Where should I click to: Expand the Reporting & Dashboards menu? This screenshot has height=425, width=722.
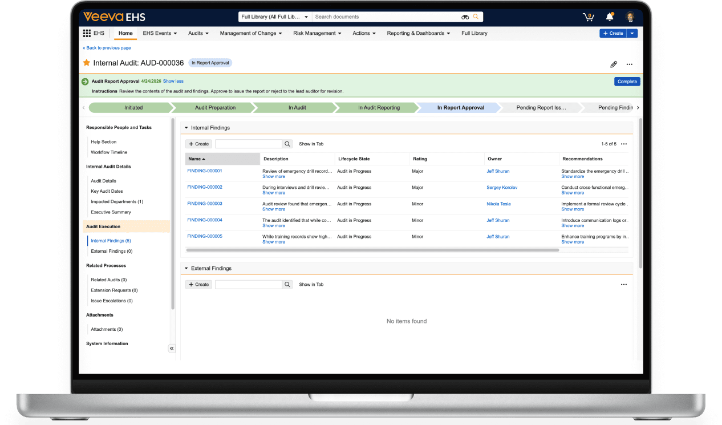pos(419,33)
